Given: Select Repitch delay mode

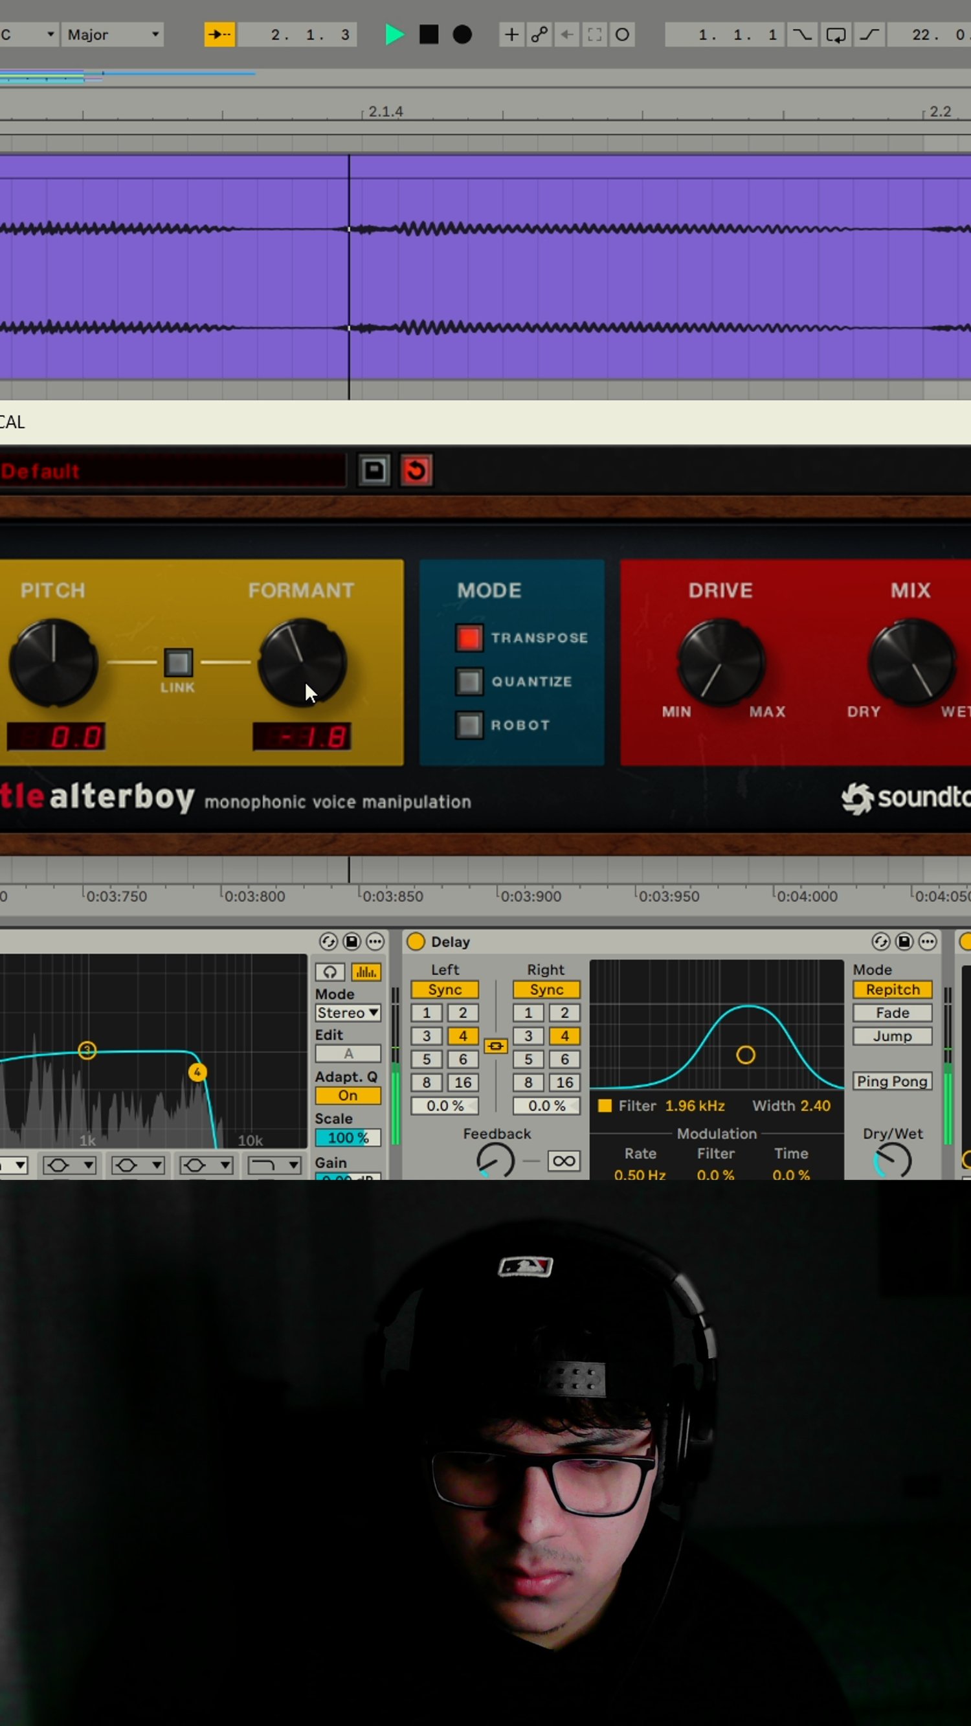Looking at the screenshot, I should (893, 990).
